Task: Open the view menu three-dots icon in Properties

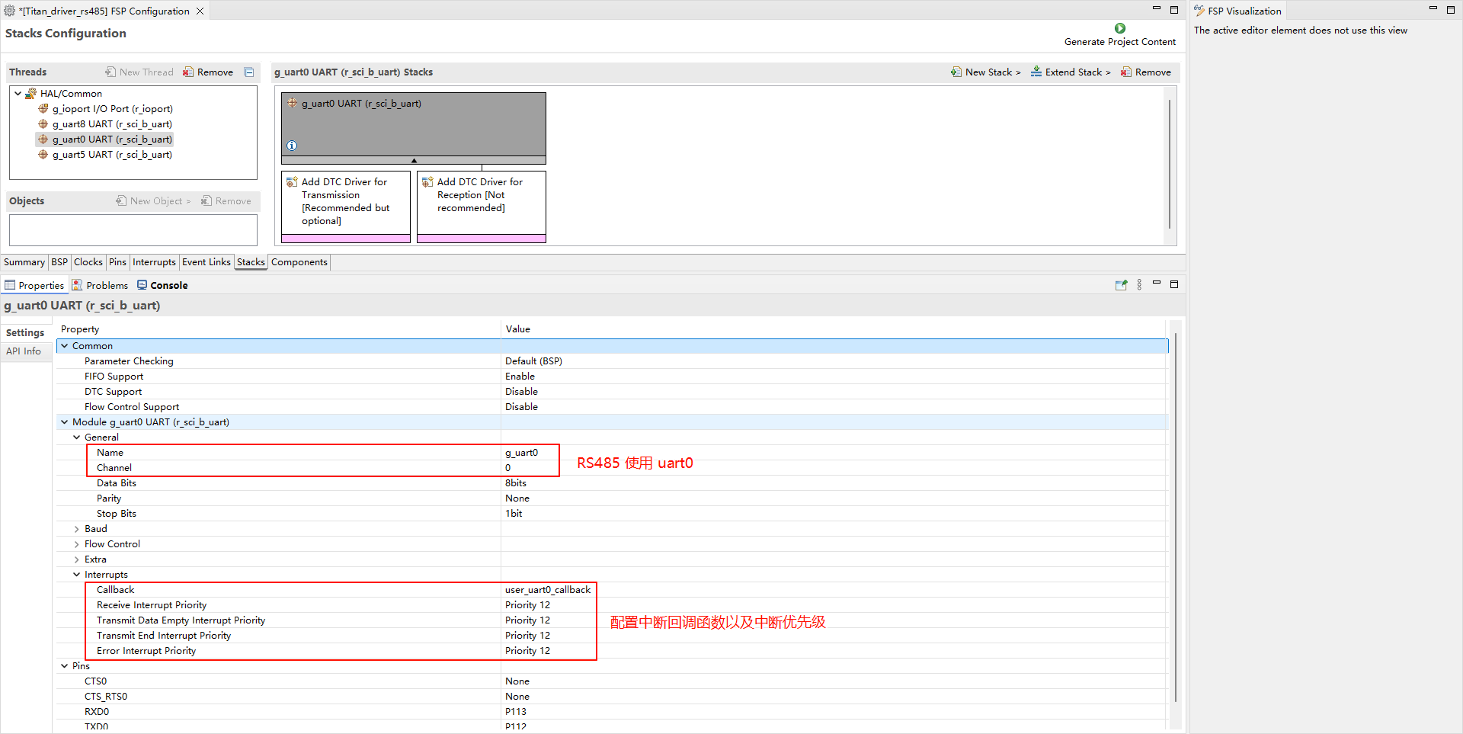Action: tap(1139, 285)
